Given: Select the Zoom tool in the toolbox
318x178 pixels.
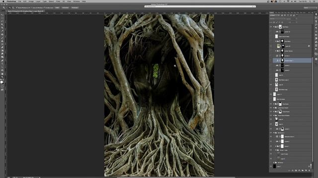Looking at the screenshot, I should coord(2,77).
